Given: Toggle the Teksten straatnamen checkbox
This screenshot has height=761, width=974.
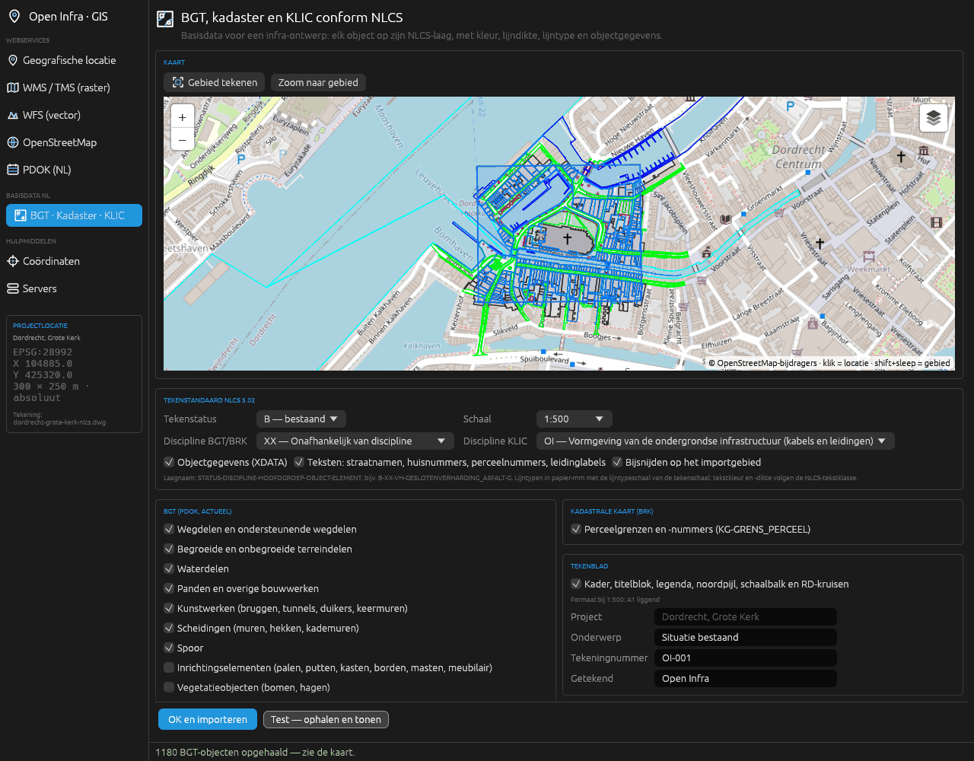Looking at the screenshot, I should [299, 462].
